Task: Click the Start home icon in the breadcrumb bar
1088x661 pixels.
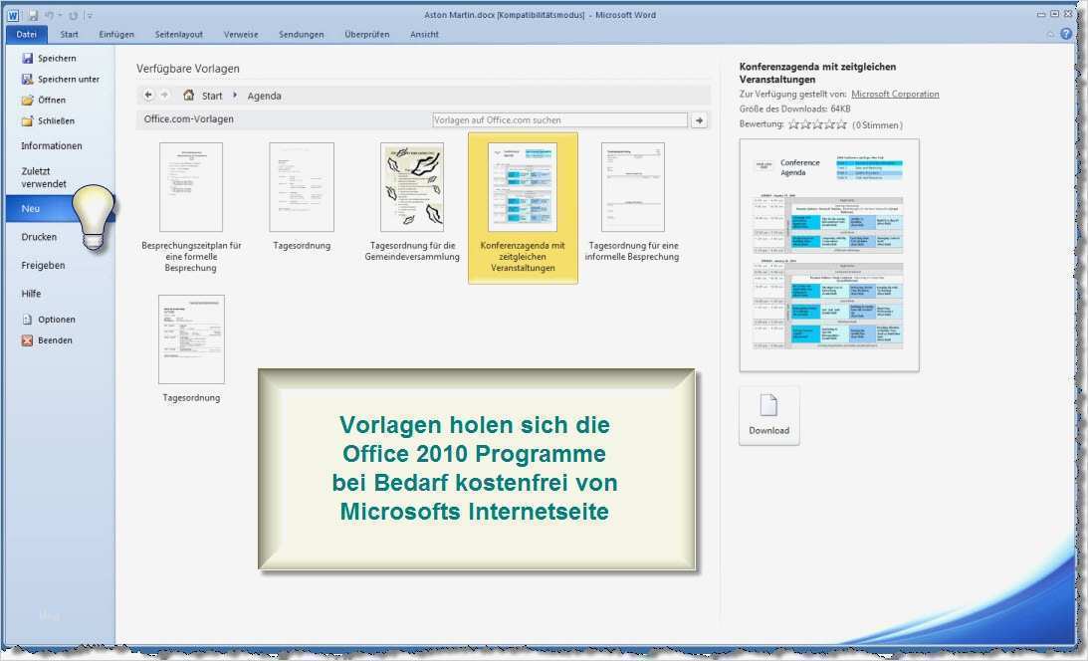Action: point(189,96)
